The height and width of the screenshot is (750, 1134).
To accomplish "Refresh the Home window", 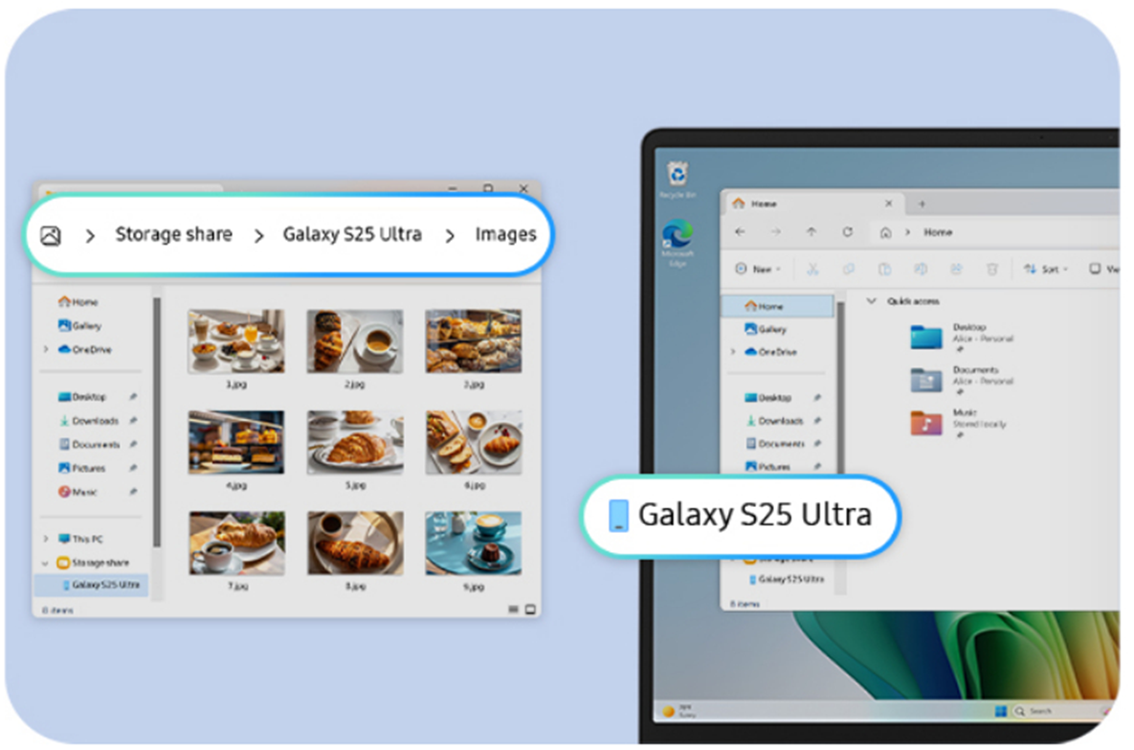I will 847,232.
